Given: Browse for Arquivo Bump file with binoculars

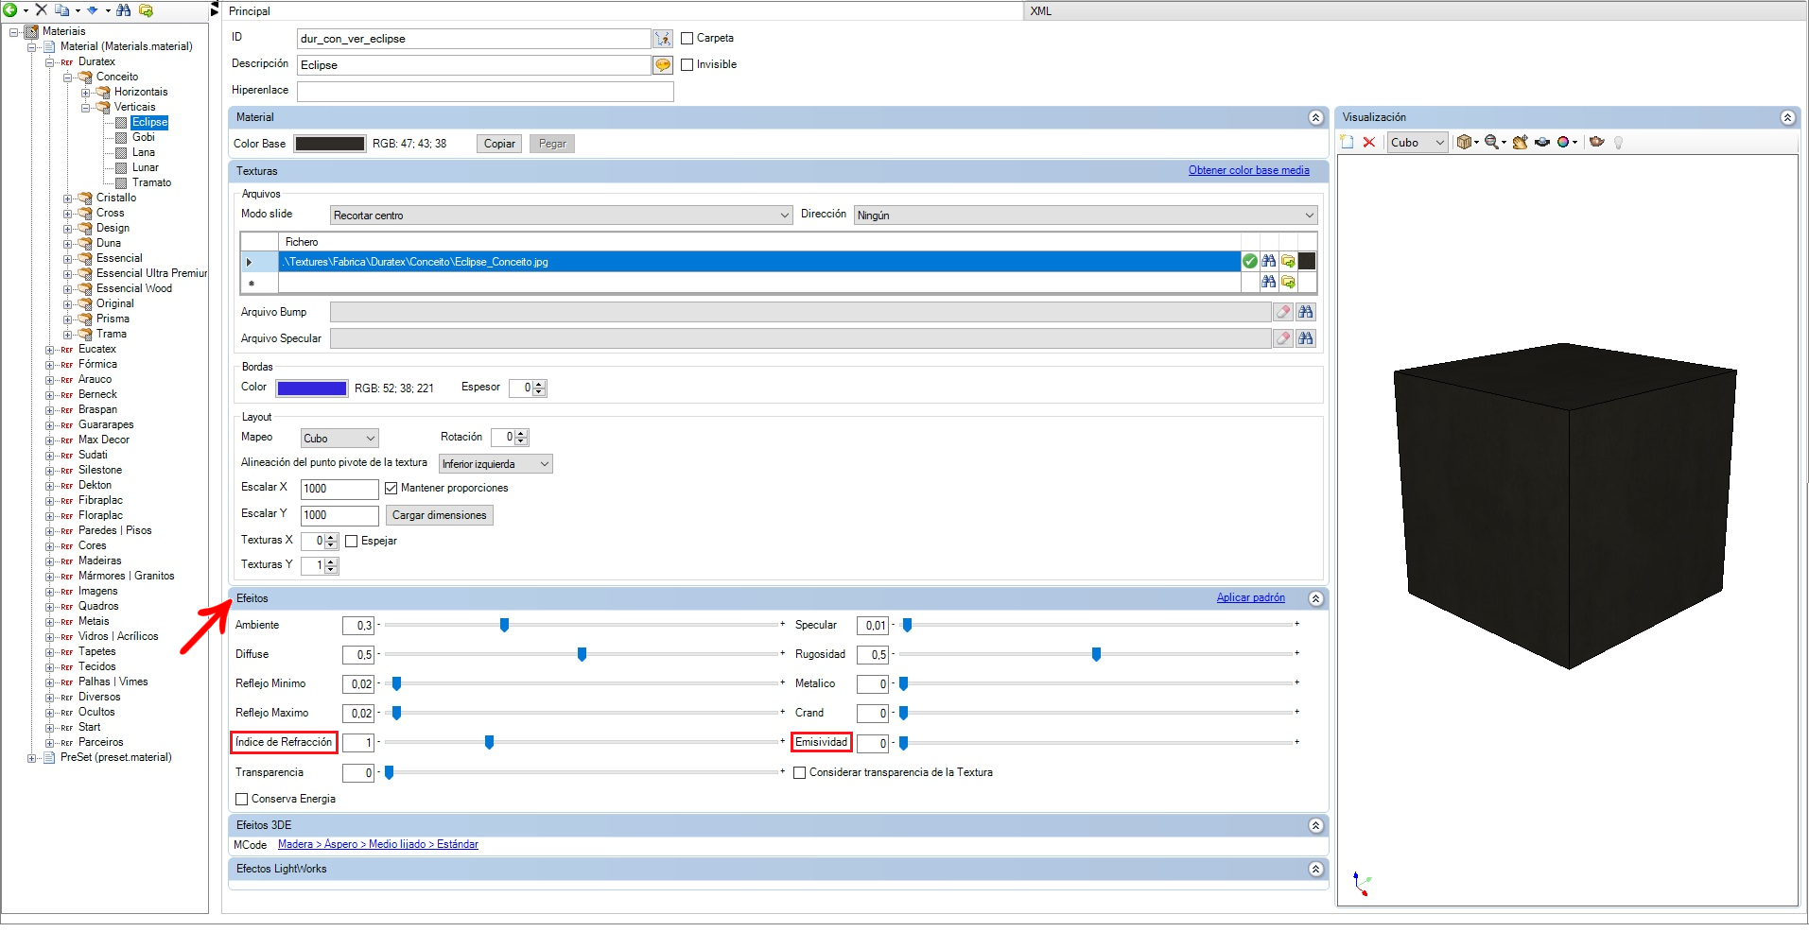Looking at the screenshot, I should click(1306, 312).
